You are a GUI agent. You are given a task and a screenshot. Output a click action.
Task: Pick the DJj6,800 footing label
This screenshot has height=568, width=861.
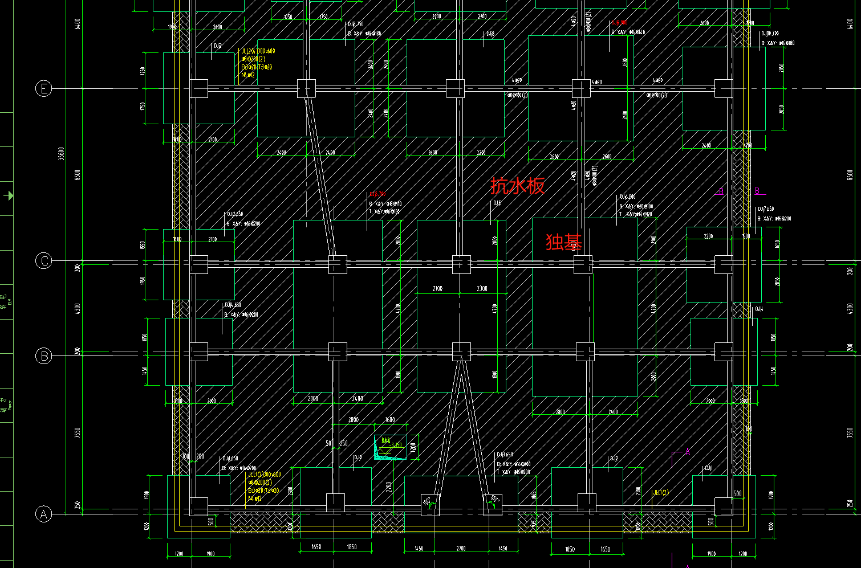(x=627, y=197)
